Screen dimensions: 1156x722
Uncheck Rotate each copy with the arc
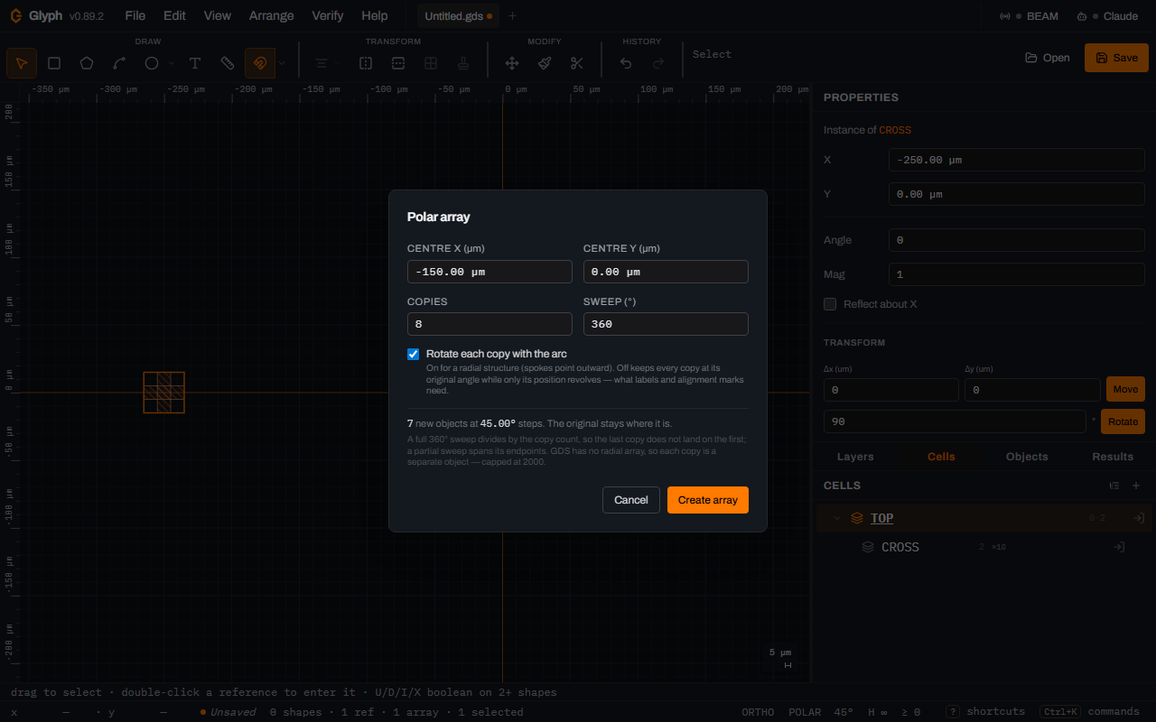click(x=414, y=354)
